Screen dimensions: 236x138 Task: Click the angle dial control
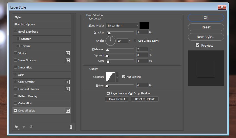111,41
